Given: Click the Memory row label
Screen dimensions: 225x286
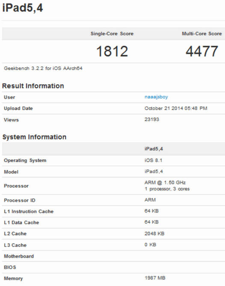Looking at the screenshot, I should pos(13,279).
